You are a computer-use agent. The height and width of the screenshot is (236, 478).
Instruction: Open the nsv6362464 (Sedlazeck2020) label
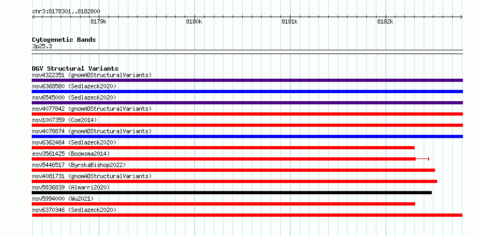(x=74, y=142)
